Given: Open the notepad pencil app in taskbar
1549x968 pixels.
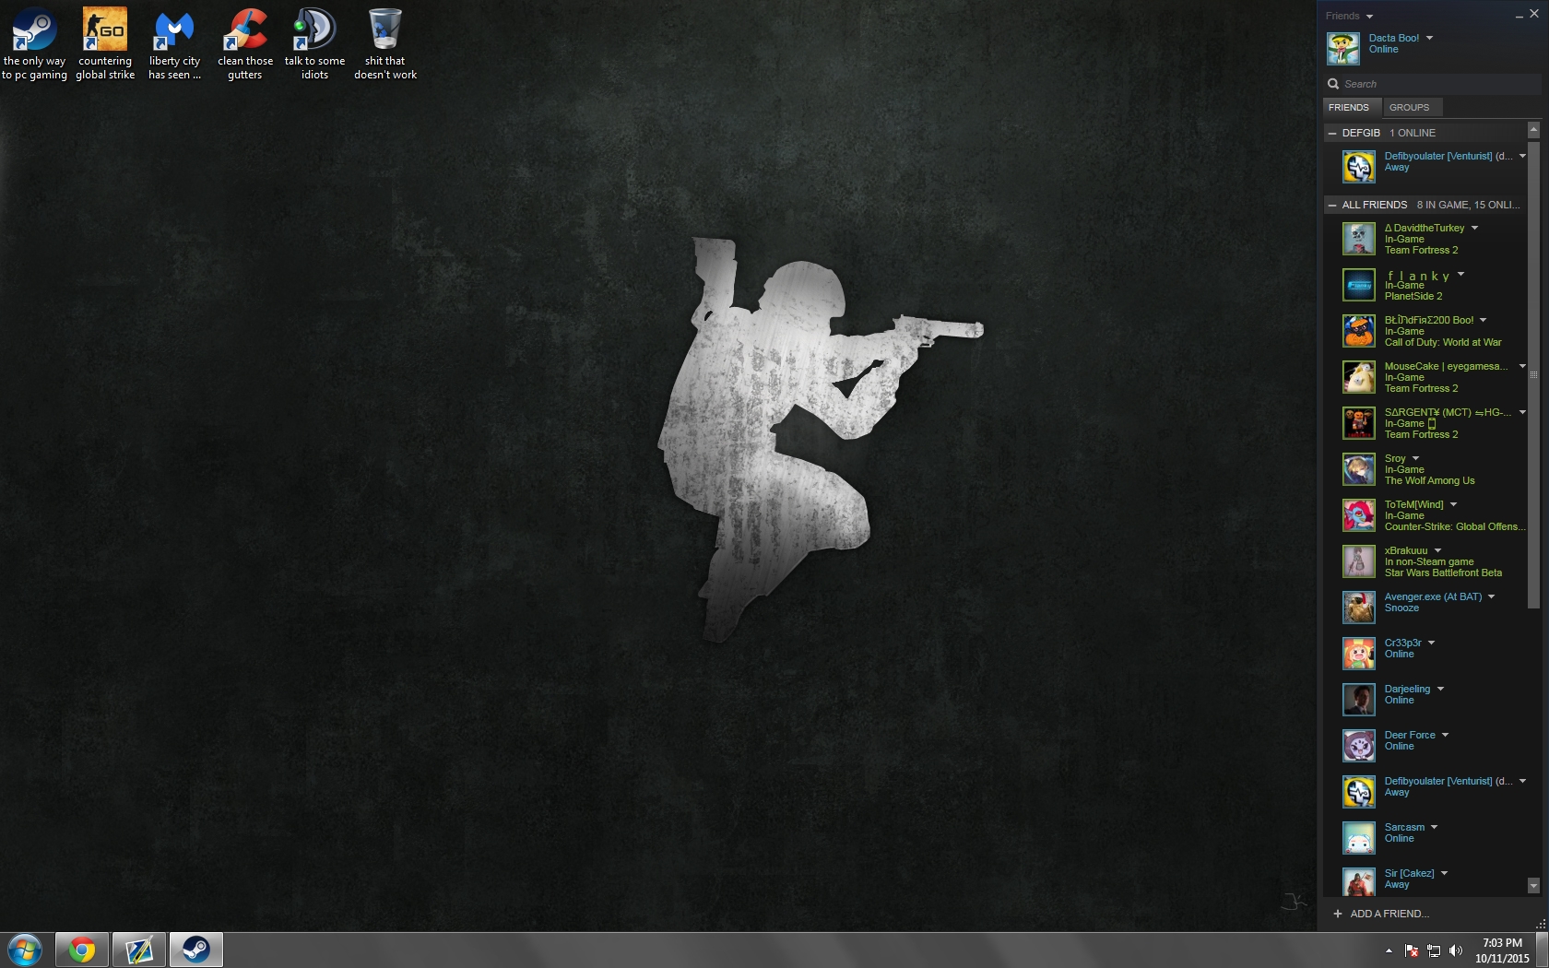Looking at the screenshot, I should (x=139, y=950).
